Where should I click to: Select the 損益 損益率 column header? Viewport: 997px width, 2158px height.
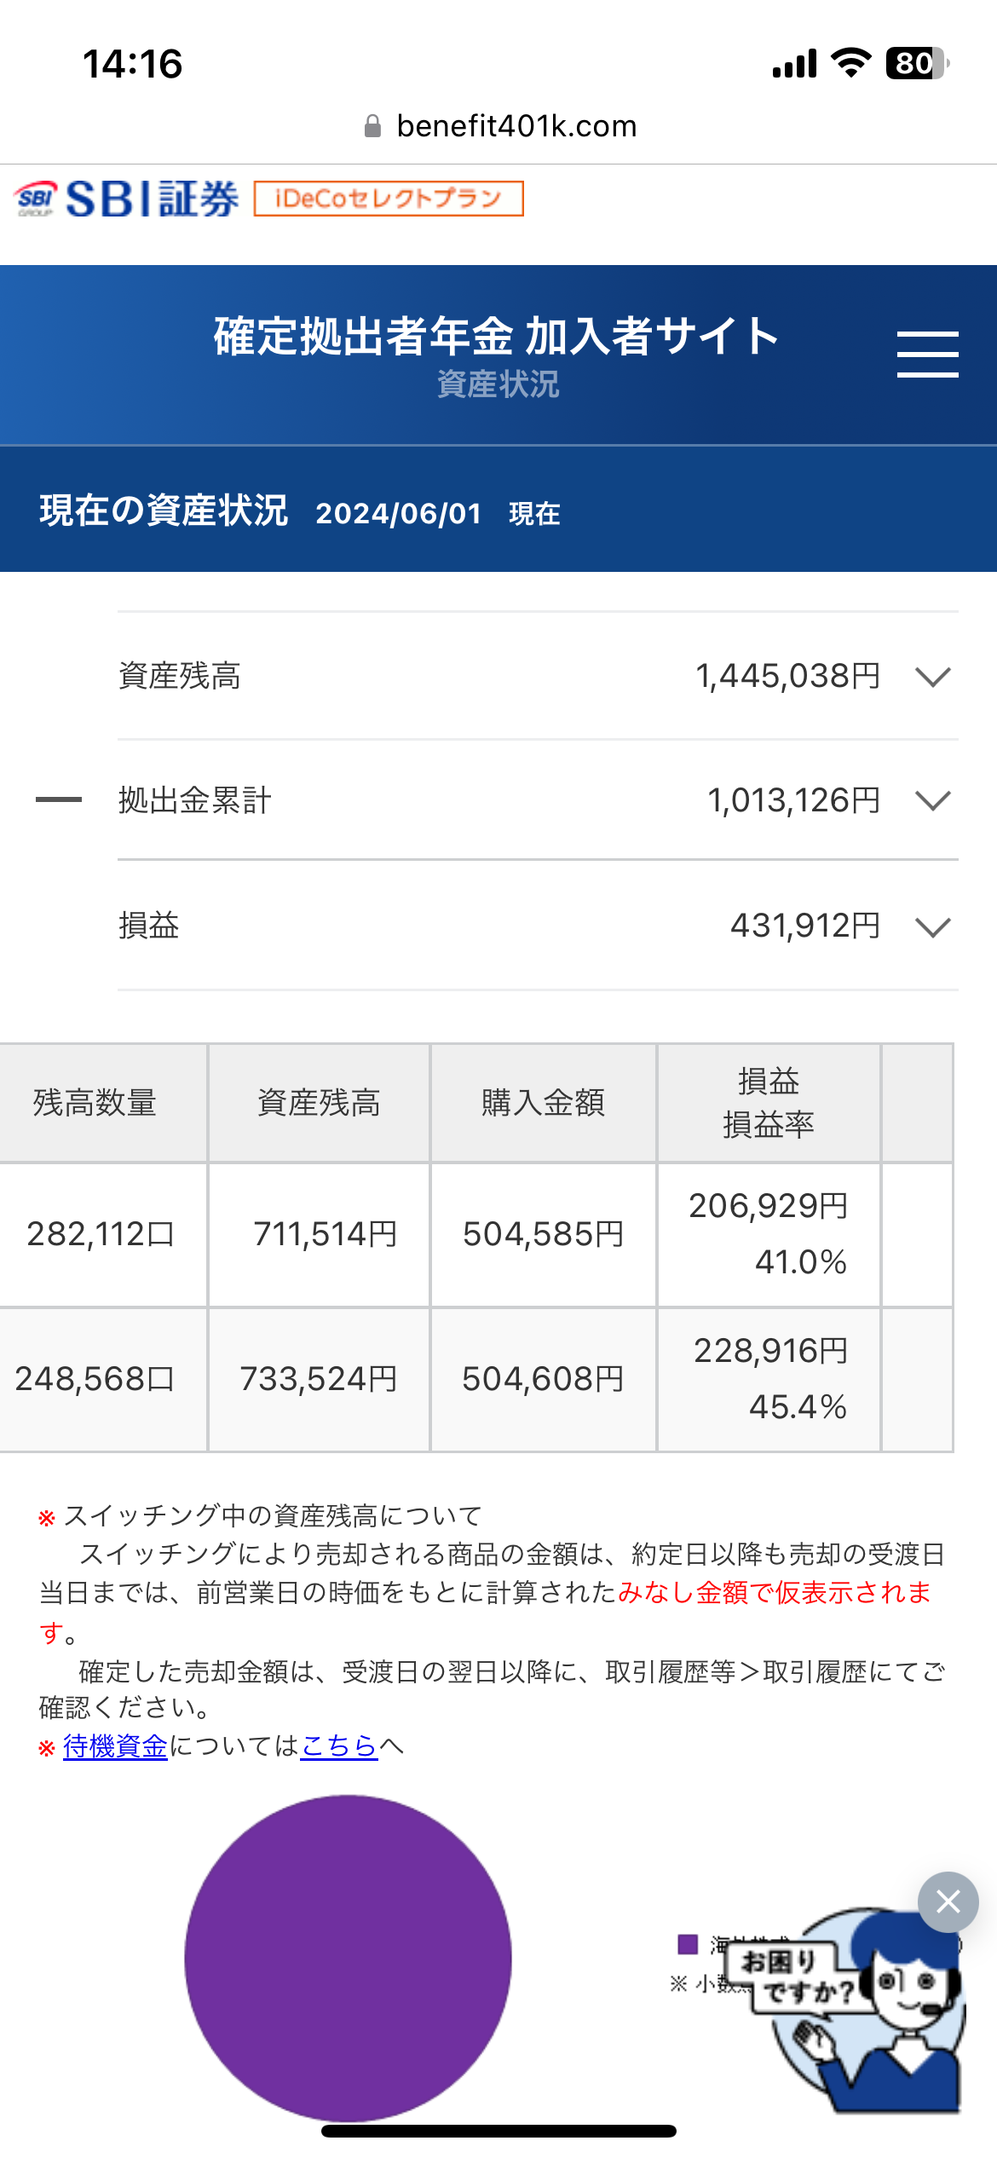point(768,1103)
